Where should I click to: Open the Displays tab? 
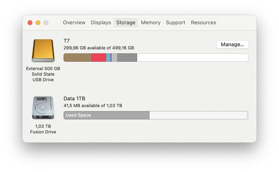point(101,23)
